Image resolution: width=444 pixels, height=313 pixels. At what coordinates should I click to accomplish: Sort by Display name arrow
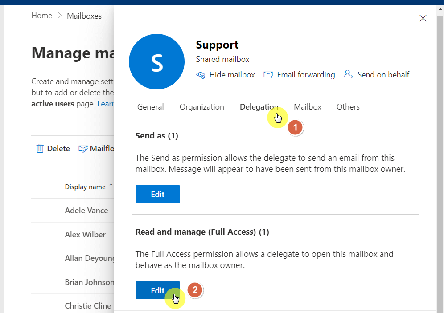111,187
